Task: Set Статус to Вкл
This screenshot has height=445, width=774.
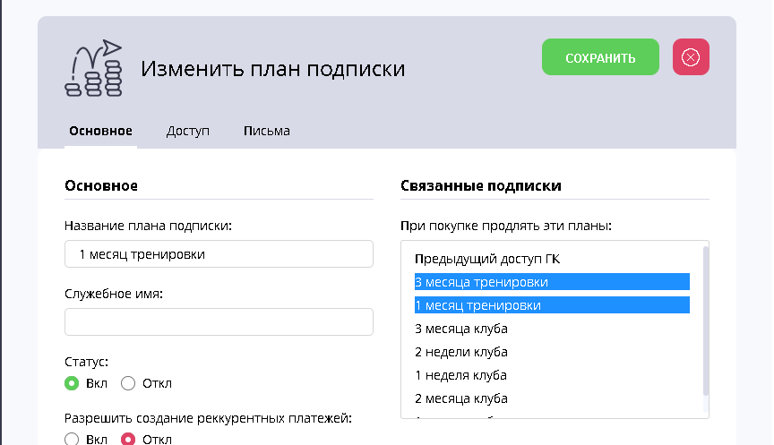Action: [x=72, y=383]
